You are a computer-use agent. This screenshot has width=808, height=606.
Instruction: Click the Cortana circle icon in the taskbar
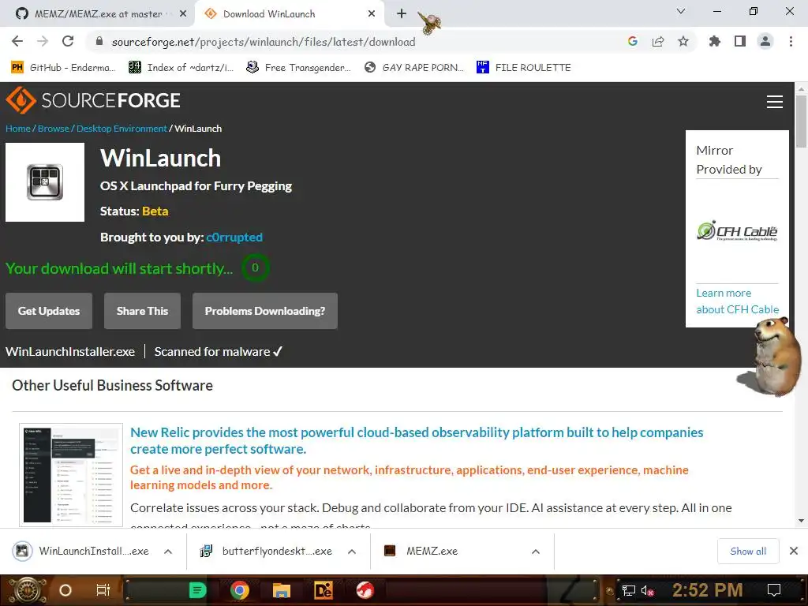(65, 590)
